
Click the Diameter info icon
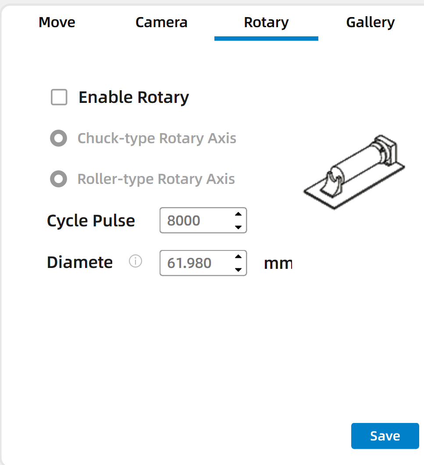point(135,262)
